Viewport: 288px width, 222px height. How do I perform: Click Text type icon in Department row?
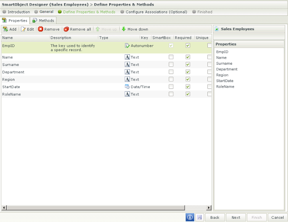coord(127,72)
